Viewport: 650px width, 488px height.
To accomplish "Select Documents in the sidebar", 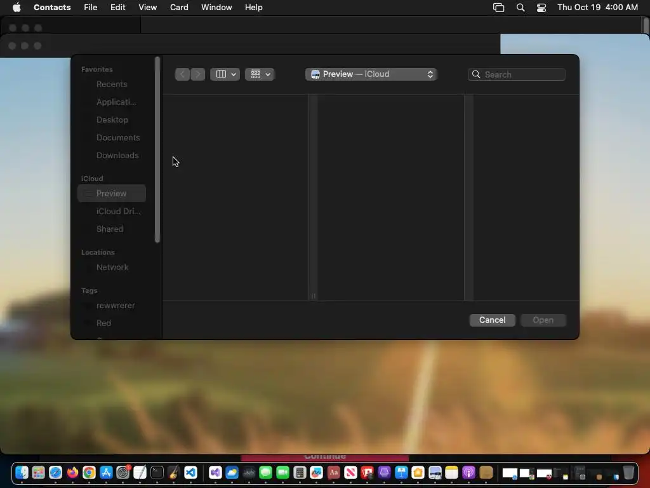I will coord(112,138).
